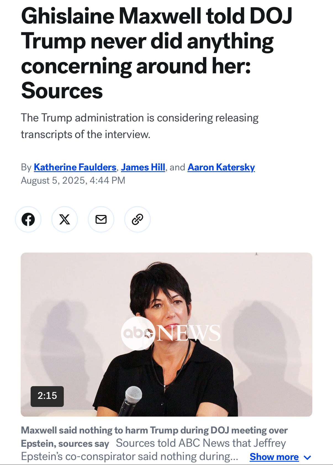Viewport: 333px width, 465px height.
Task: Expand the caption with Show more
Action: 274,457
